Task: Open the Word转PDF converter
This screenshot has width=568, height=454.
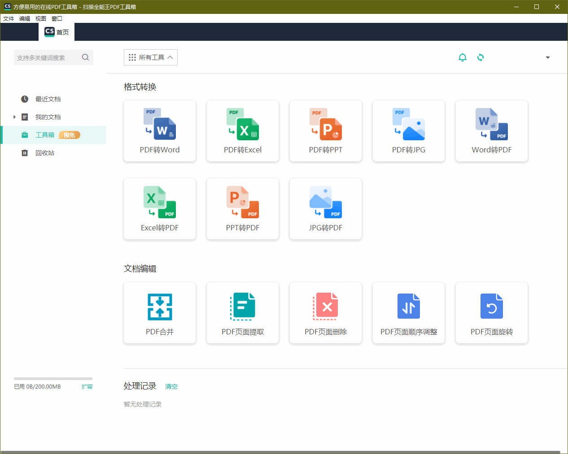Action: 491,131
